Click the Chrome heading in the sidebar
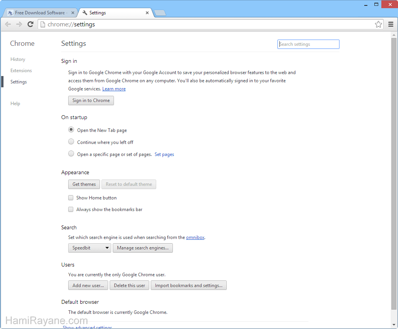 22,43
